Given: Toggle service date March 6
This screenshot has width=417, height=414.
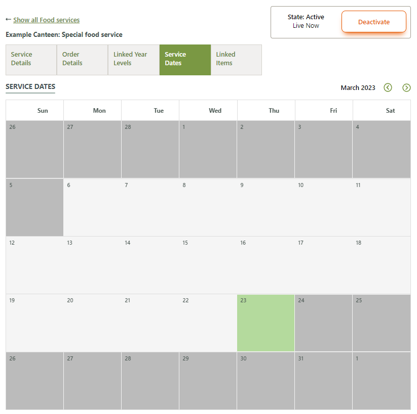Looking at the screenshot, I should (x=92, y=207).
